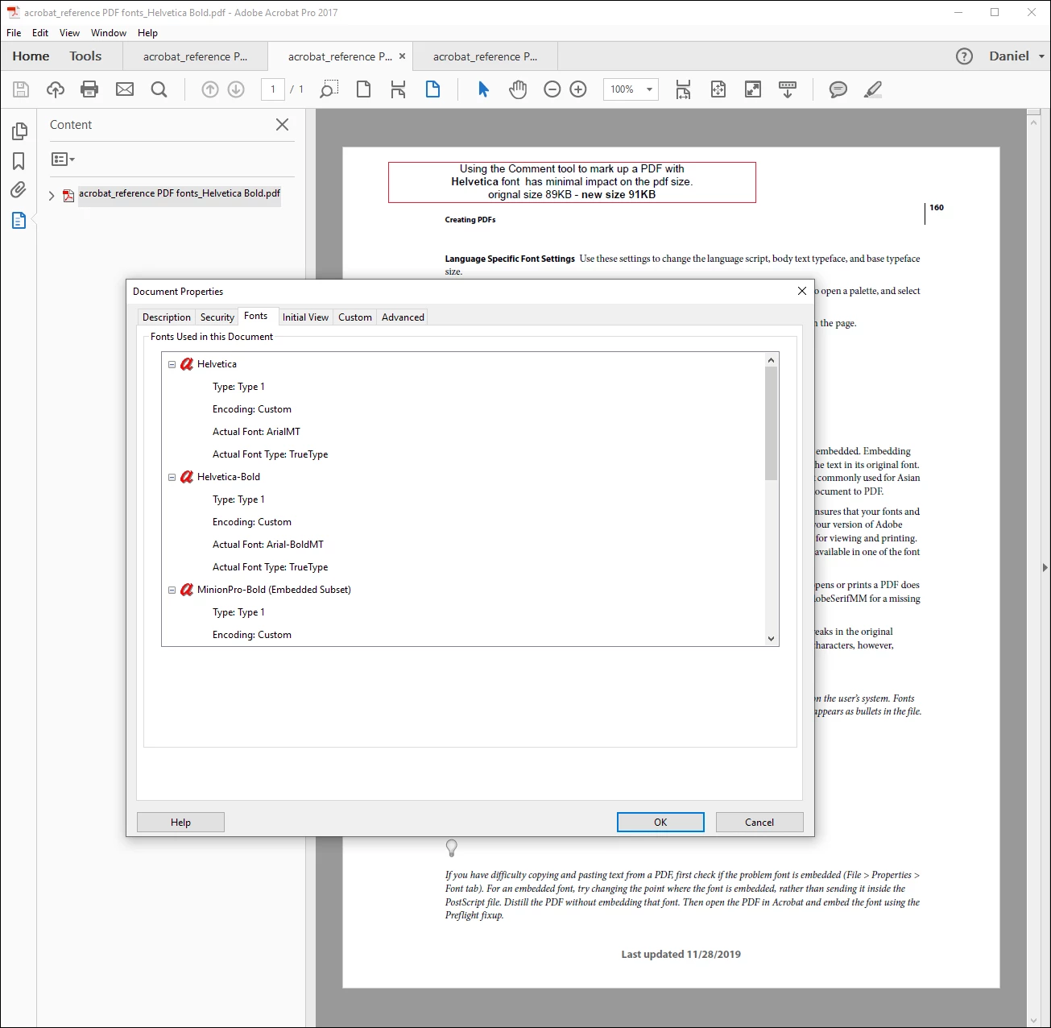Zoom in with the plus icon
The height and width of the screenshot is (1028, 1051).
[x=578, y=89]
